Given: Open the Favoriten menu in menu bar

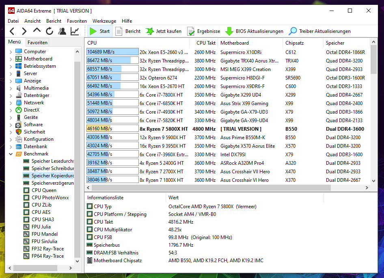Looking at the screenshot, I should click(77, 21).
